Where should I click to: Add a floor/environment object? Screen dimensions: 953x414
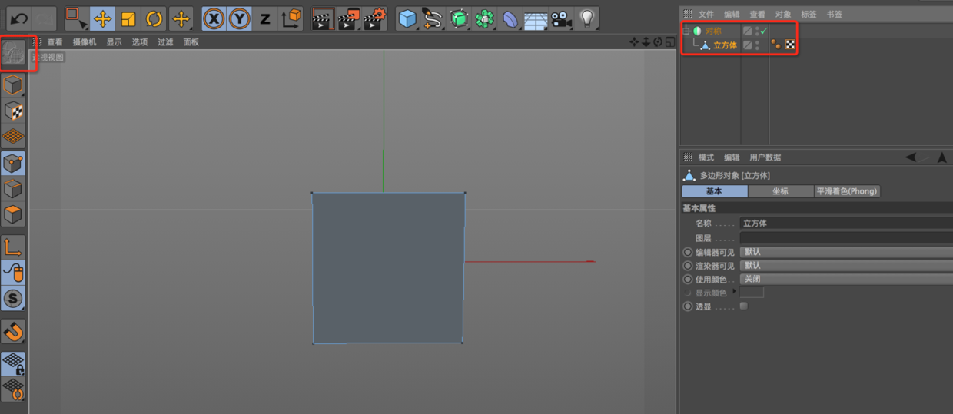coord(536,18)
